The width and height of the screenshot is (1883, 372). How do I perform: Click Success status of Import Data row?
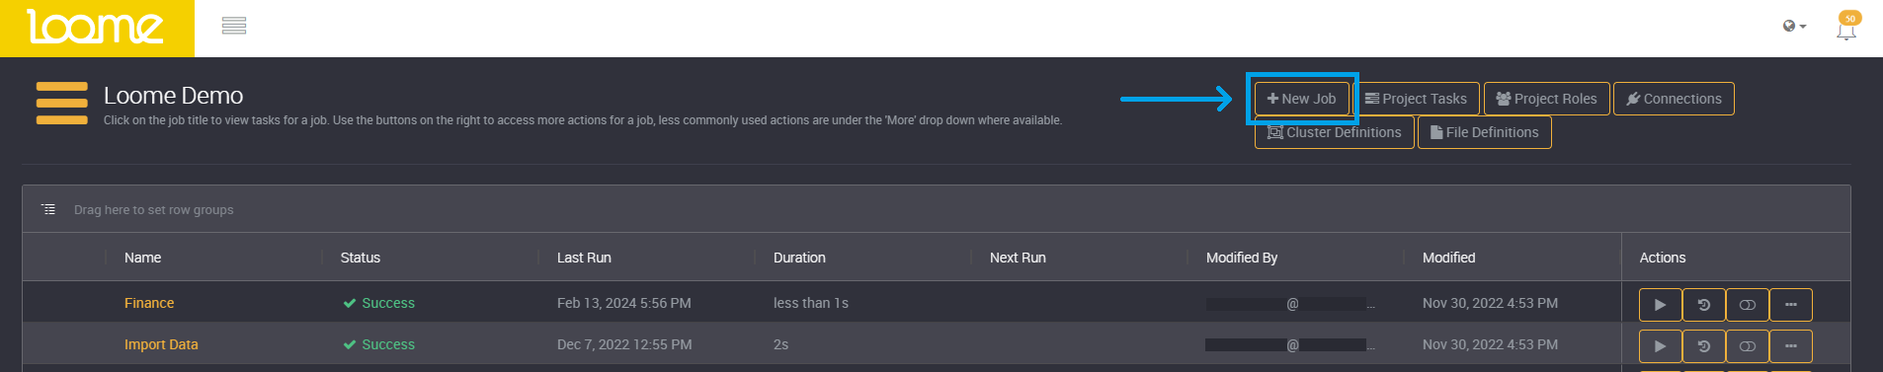(x=378, y=344)
